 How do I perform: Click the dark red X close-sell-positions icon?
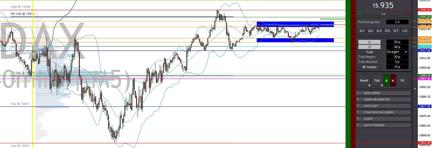(393, 80)
